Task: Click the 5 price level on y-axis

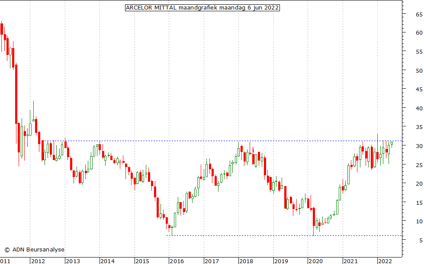Action: pyautogui.click(x=421, y=240)
